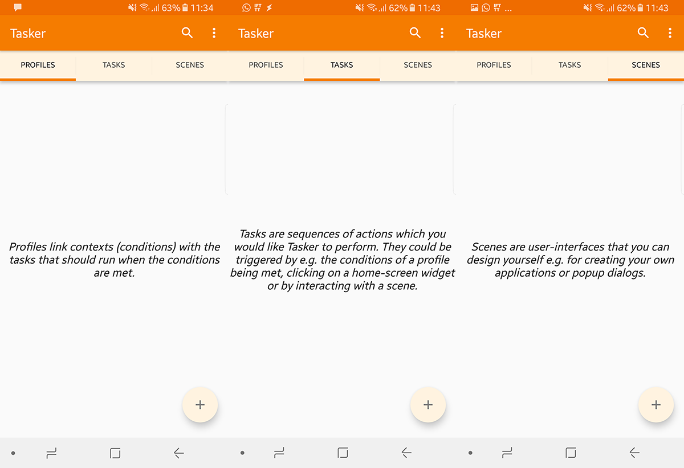Screen dimensions: 684x468
Task: Open overflow menu on the Tasks-active screen
Action: click(x=442, y=33)
